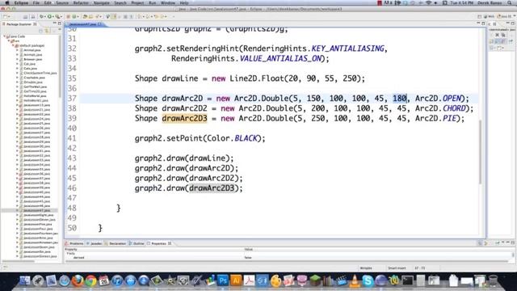The width and height of the screenshot is (517, 291).
Task: Collapse the Java Code project node
Action: [5, 36]
